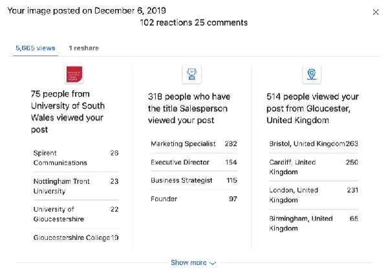Viewport: 388px width, 278px height.
Task: Switch to the 5,665 views tab
Action: (x=36, y=48)
